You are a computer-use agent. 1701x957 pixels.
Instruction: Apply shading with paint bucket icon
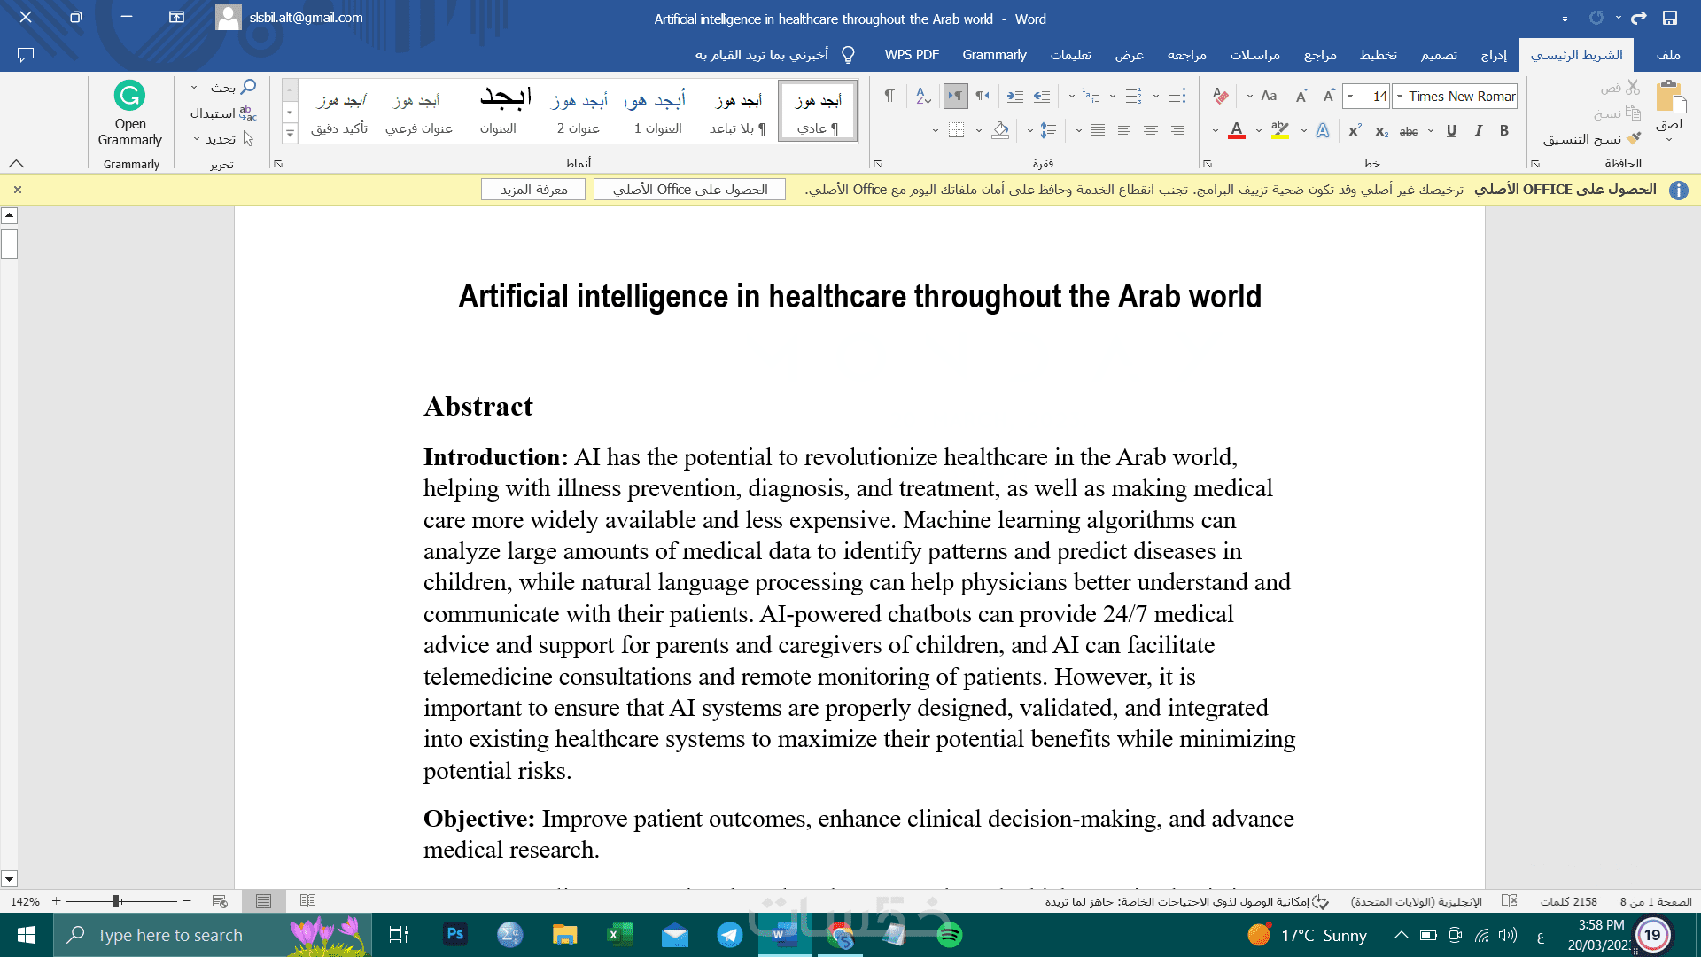coord(1000,130)
